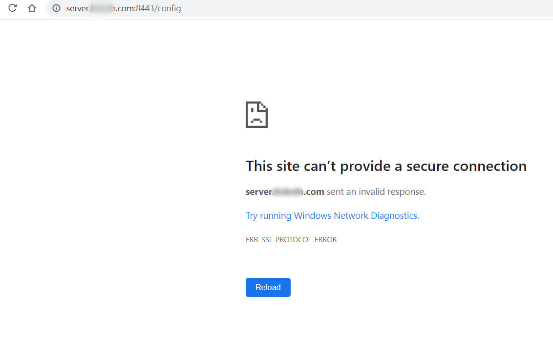Click the word "server" in the address bar
The width and height of the screenshot is (553, 337).
pos(77,8)
